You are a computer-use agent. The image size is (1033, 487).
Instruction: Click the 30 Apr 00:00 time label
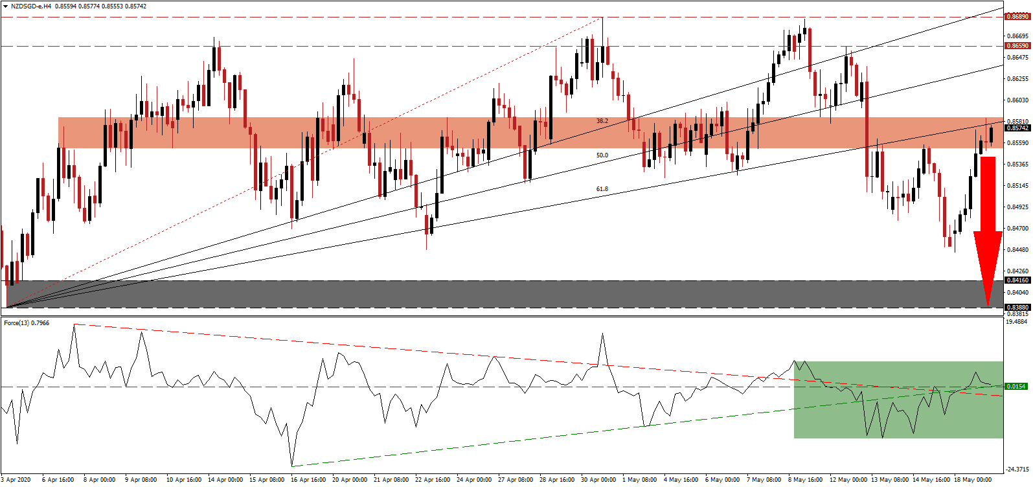coord(598,480)
